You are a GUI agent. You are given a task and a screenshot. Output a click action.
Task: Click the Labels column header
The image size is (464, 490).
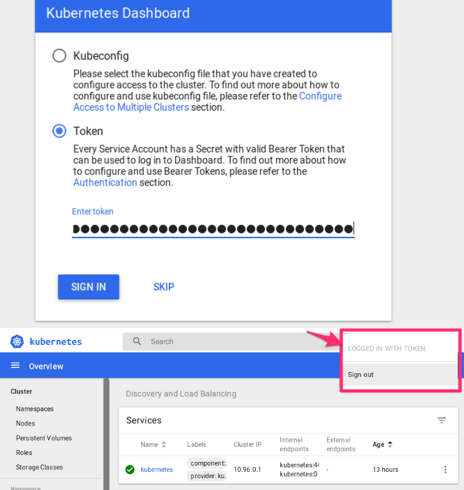point(196,444)
